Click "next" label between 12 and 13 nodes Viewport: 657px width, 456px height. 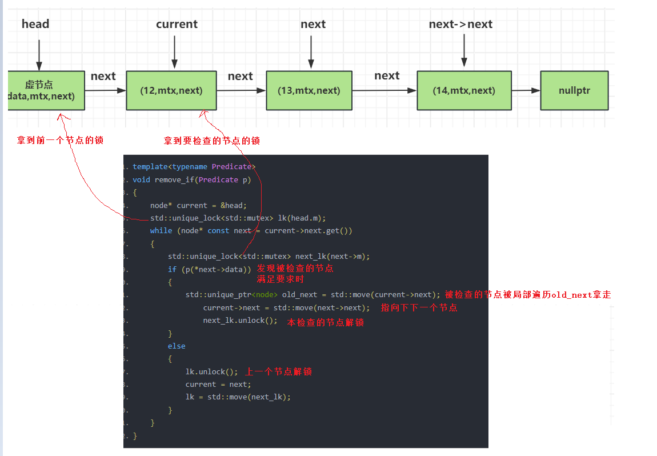pos(240,76)
